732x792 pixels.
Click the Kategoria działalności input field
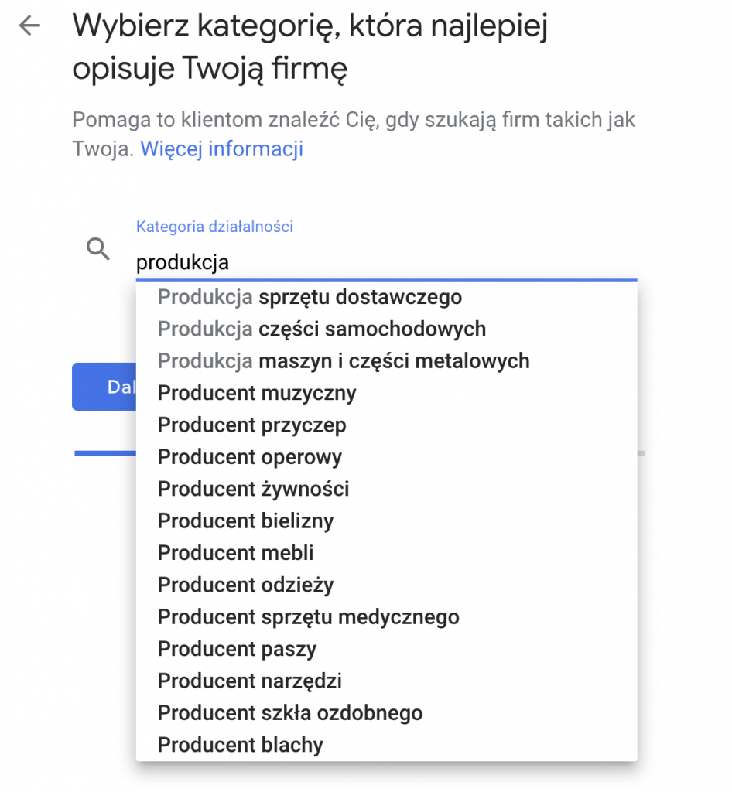click(385, 262)
